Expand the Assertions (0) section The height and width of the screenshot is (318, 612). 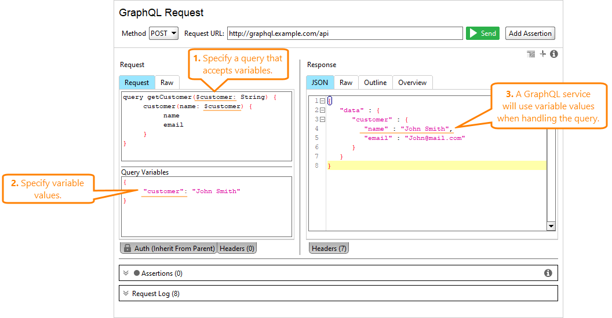click(x=126, y=273)
